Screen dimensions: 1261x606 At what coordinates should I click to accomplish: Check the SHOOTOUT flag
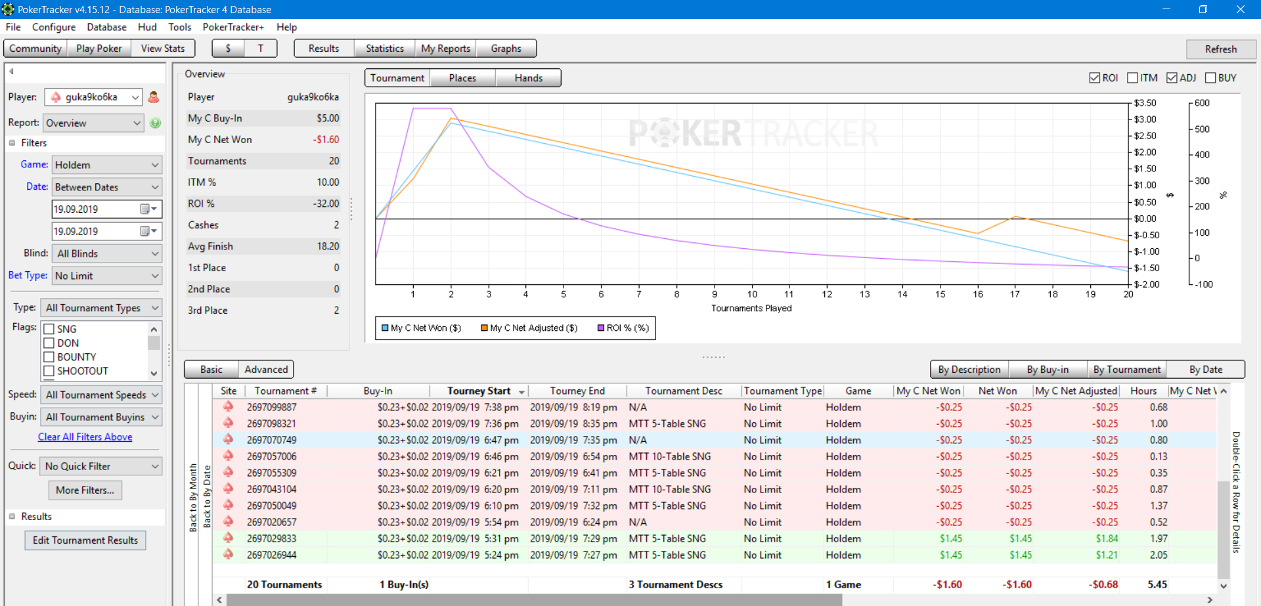[49, 371]
